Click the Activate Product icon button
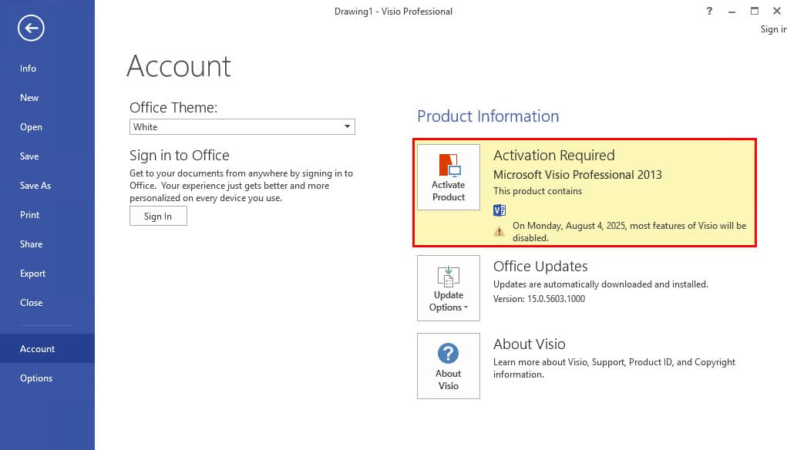 [x=448, y=177]
